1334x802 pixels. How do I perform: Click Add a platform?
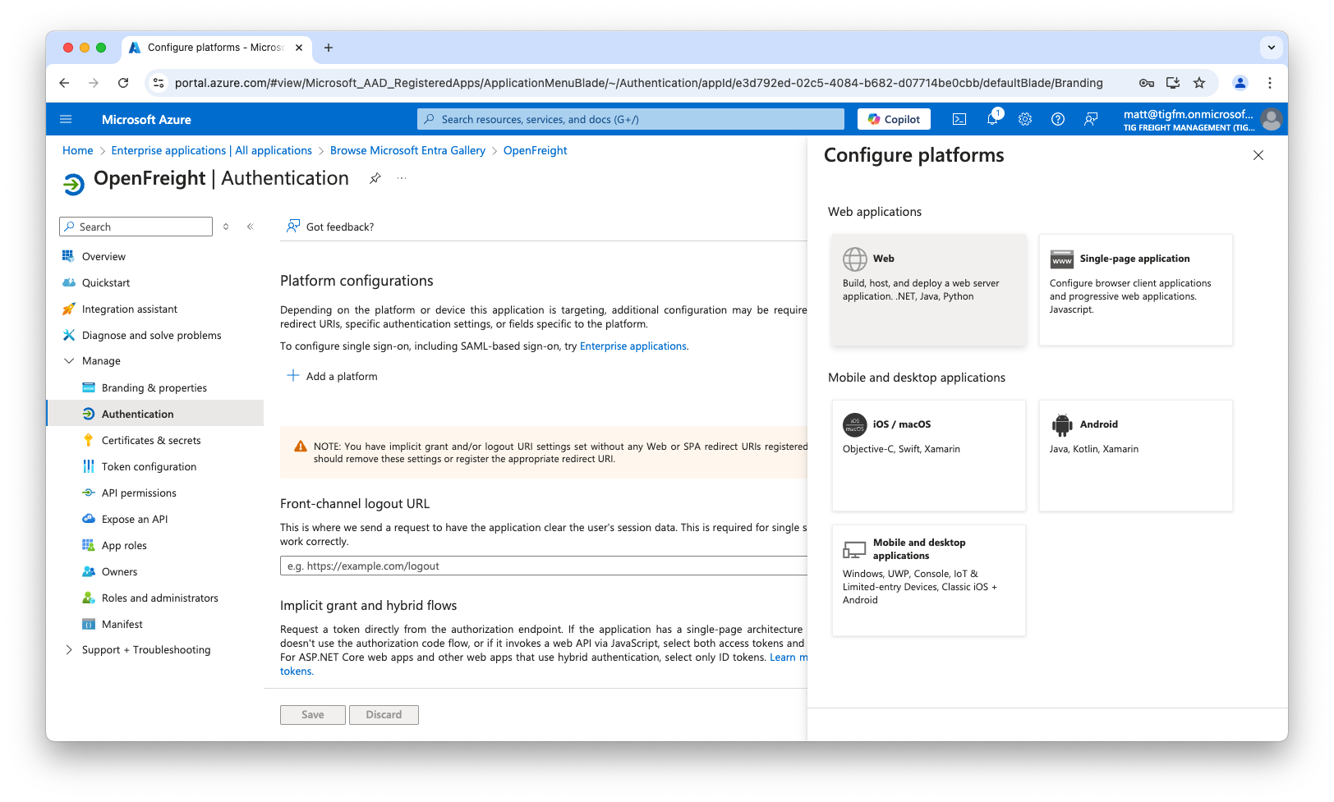point(332,376)
